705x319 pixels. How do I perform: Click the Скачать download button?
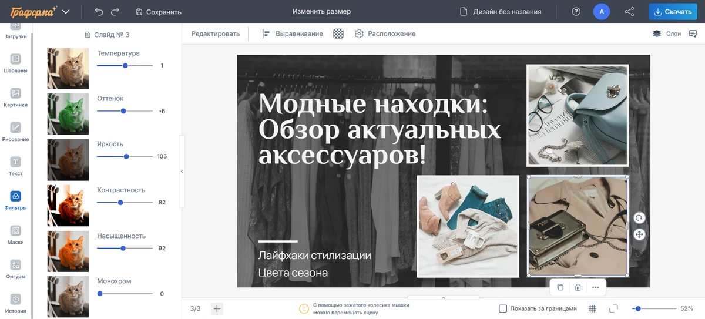pyautogui.click(x=673, y=12)
